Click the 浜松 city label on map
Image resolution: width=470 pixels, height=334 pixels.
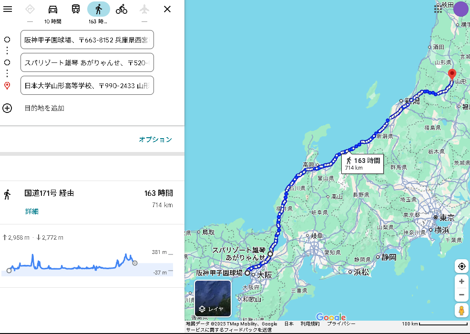[x=361, y=272]
